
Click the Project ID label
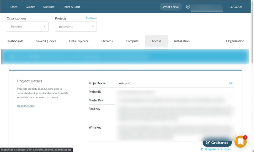click(x=95, y=92)
